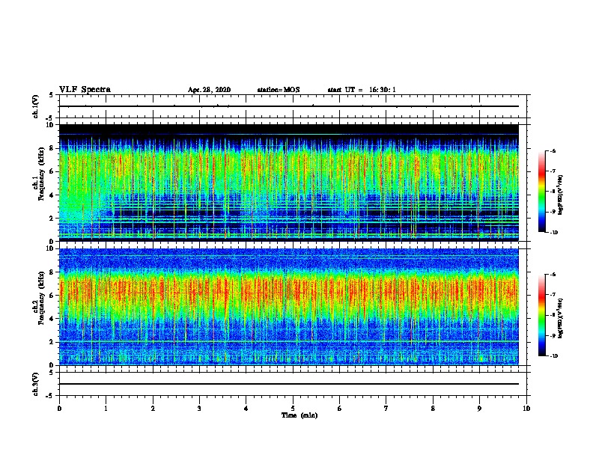Click time axis tick label '1'
This screenshot has height=458, width=593.
click(106, 409)
